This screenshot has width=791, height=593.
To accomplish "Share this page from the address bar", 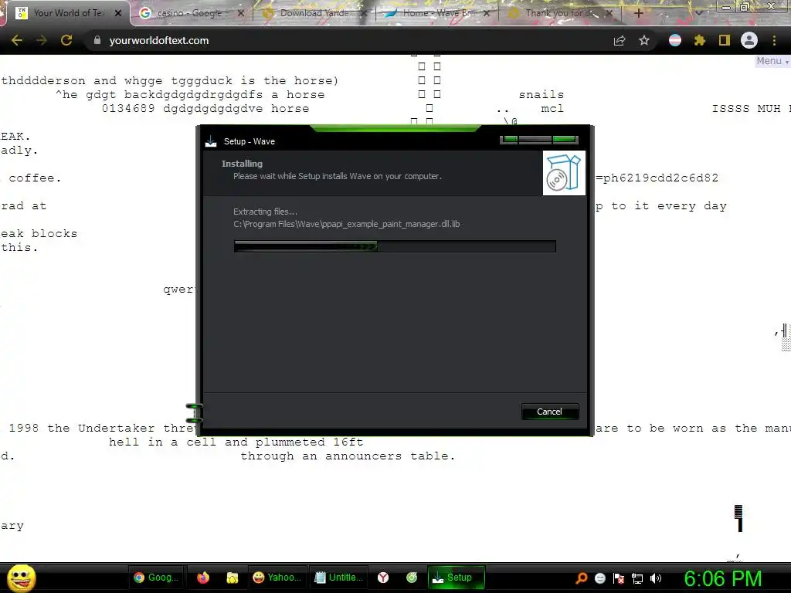I will click(620, 40).
